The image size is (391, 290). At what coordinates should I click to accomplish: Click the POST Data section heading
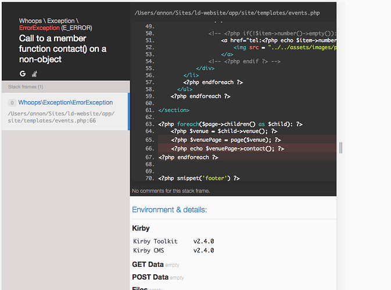tap(150, 277)
